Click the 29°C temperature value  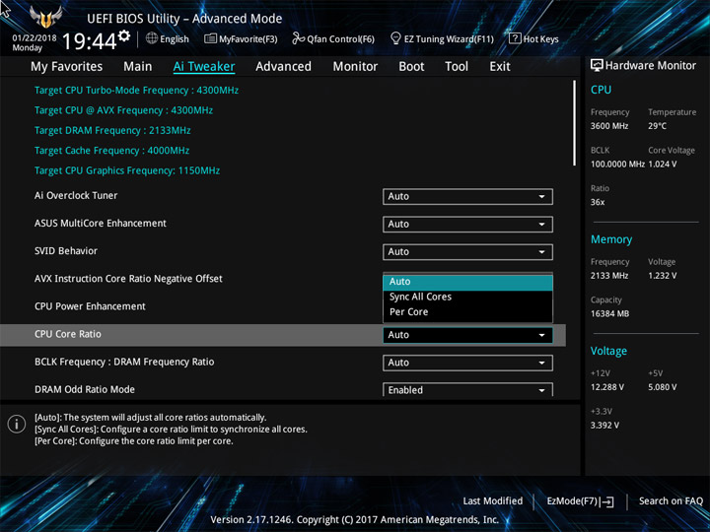[x=657, y=126]
